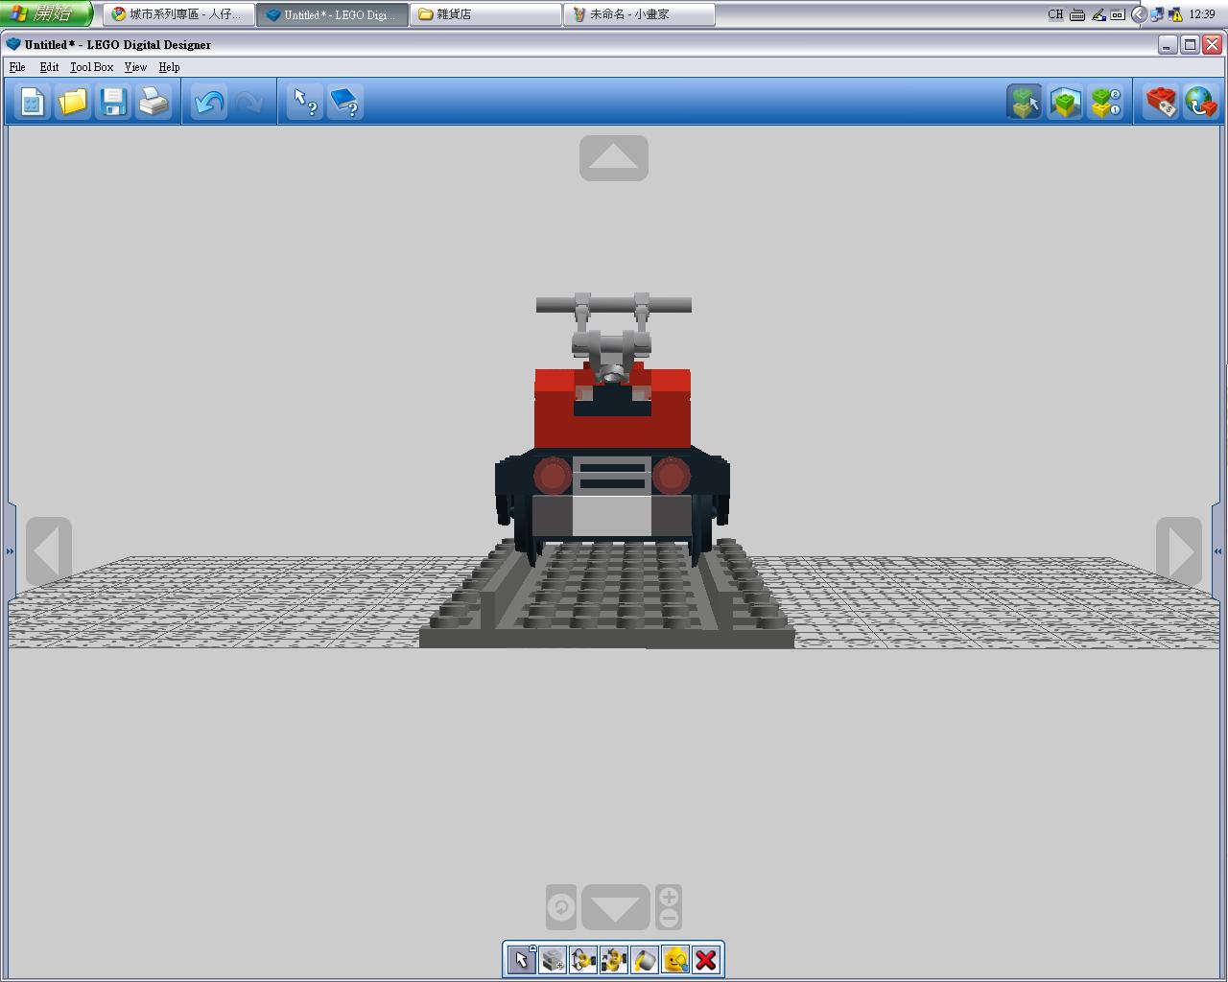Open the language bar keyboard icon

point(1077,14)
